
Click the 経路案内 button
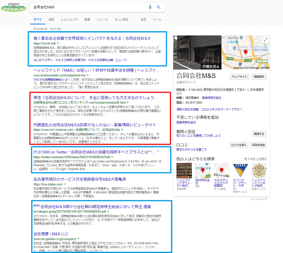(259, 77)
